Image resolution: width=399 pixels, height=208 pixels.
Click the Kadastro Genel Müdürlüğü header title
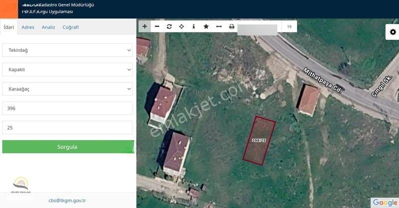(58, 5)
